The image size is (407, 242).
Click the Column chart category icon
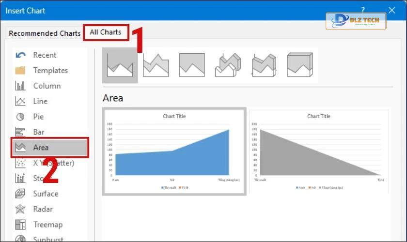coord(20,86)
